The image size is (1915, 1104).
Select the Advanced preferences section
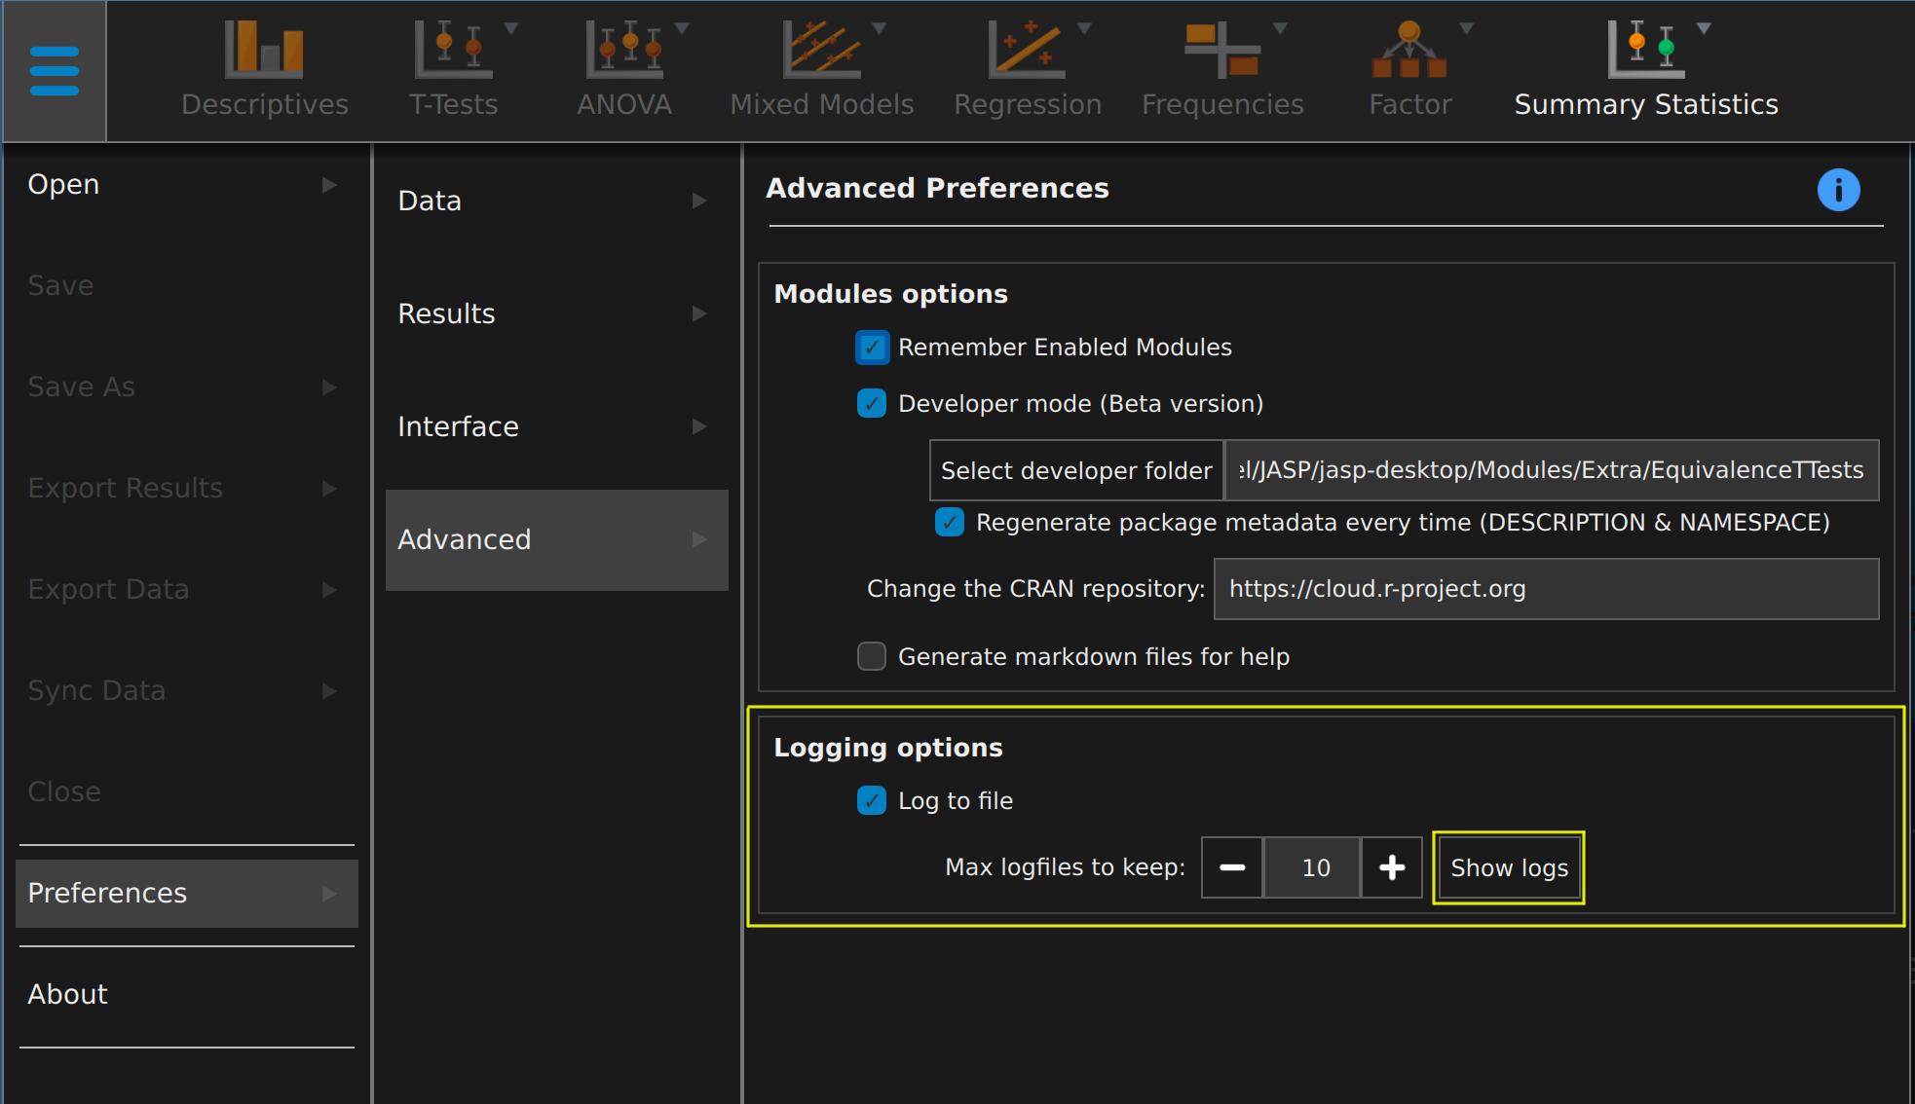click(556, 539)
